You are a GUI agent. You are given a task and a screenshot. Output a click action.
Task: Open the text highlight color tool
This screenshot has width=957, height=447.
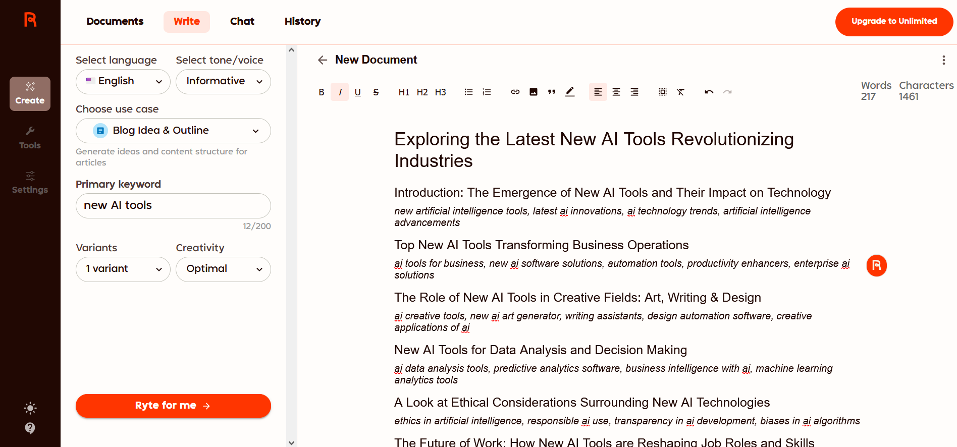[x=570, y=92]
